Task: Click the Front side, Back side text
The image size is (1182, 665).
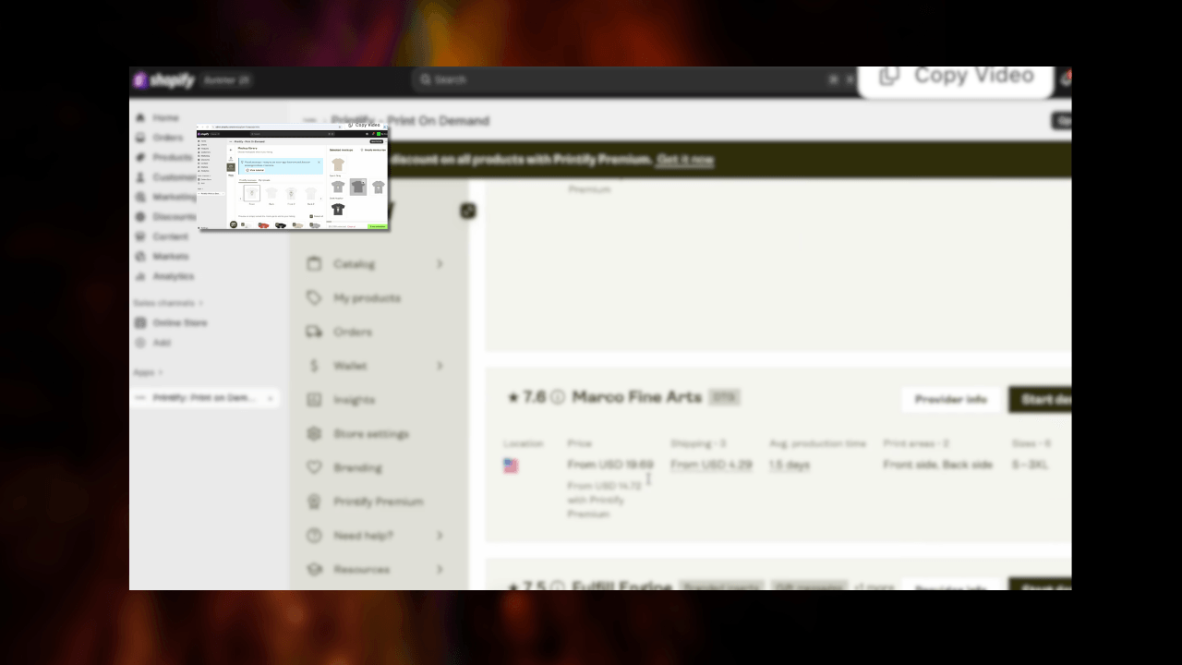Action: click(938, 465)
